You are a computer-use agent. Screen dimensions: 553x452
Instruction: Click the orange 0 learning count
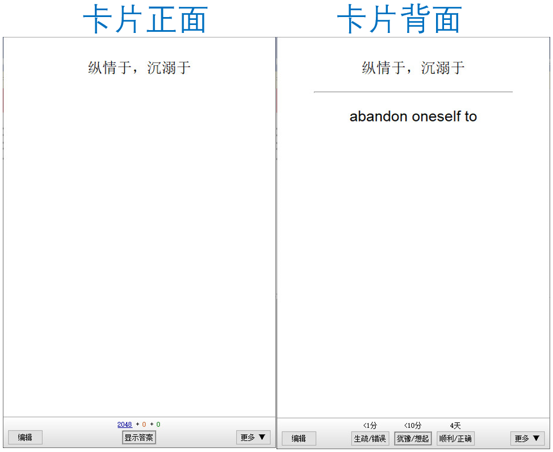pyautogui.click(x=144, y=425)
